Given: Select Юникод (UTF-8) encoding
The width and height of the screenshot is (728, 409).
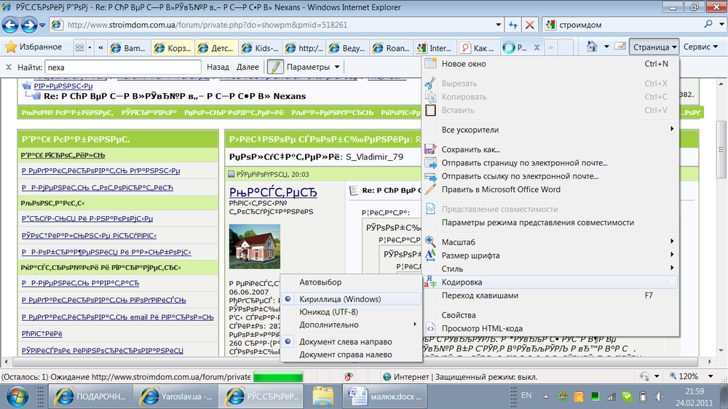Looking at the screenshot, I should [328, 312].
